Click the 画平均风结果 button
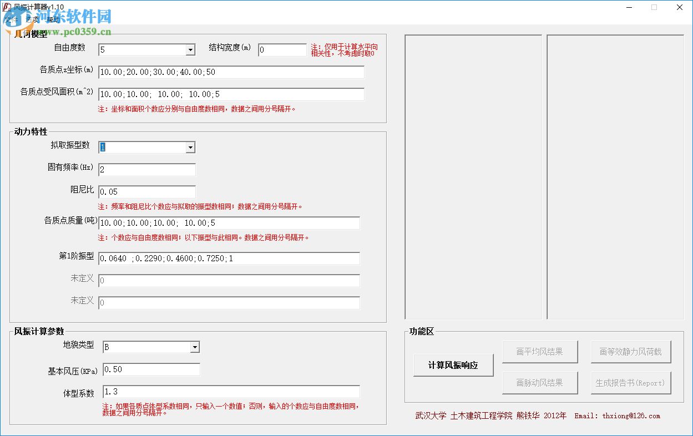This screenshot has width=693, height=436. (x=540, y=351)
